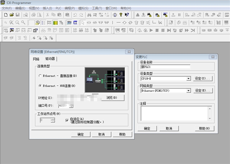Screen dimensions: 230x164
Task: Select Ethernet - HUB连接 radio button
Action: pos(41,86)
